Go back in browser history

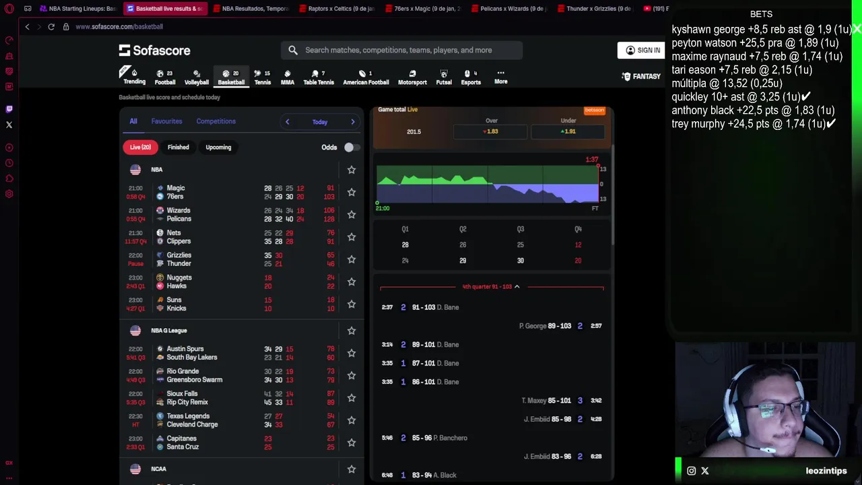click(x=27, y=26)
